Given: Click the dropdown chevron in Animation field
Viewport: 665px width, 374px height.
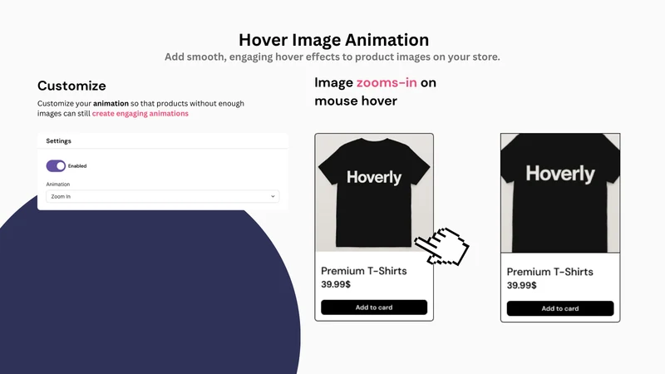Looking at the screenshot, I should point(273,196).
